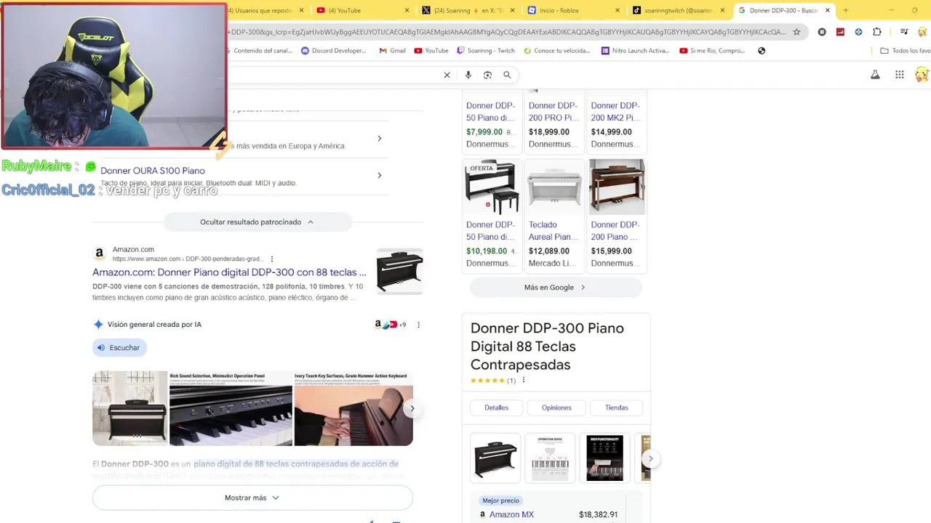Open the Tiendas product tab
This screenshot has height=523, width=931.
coord(616,408)
